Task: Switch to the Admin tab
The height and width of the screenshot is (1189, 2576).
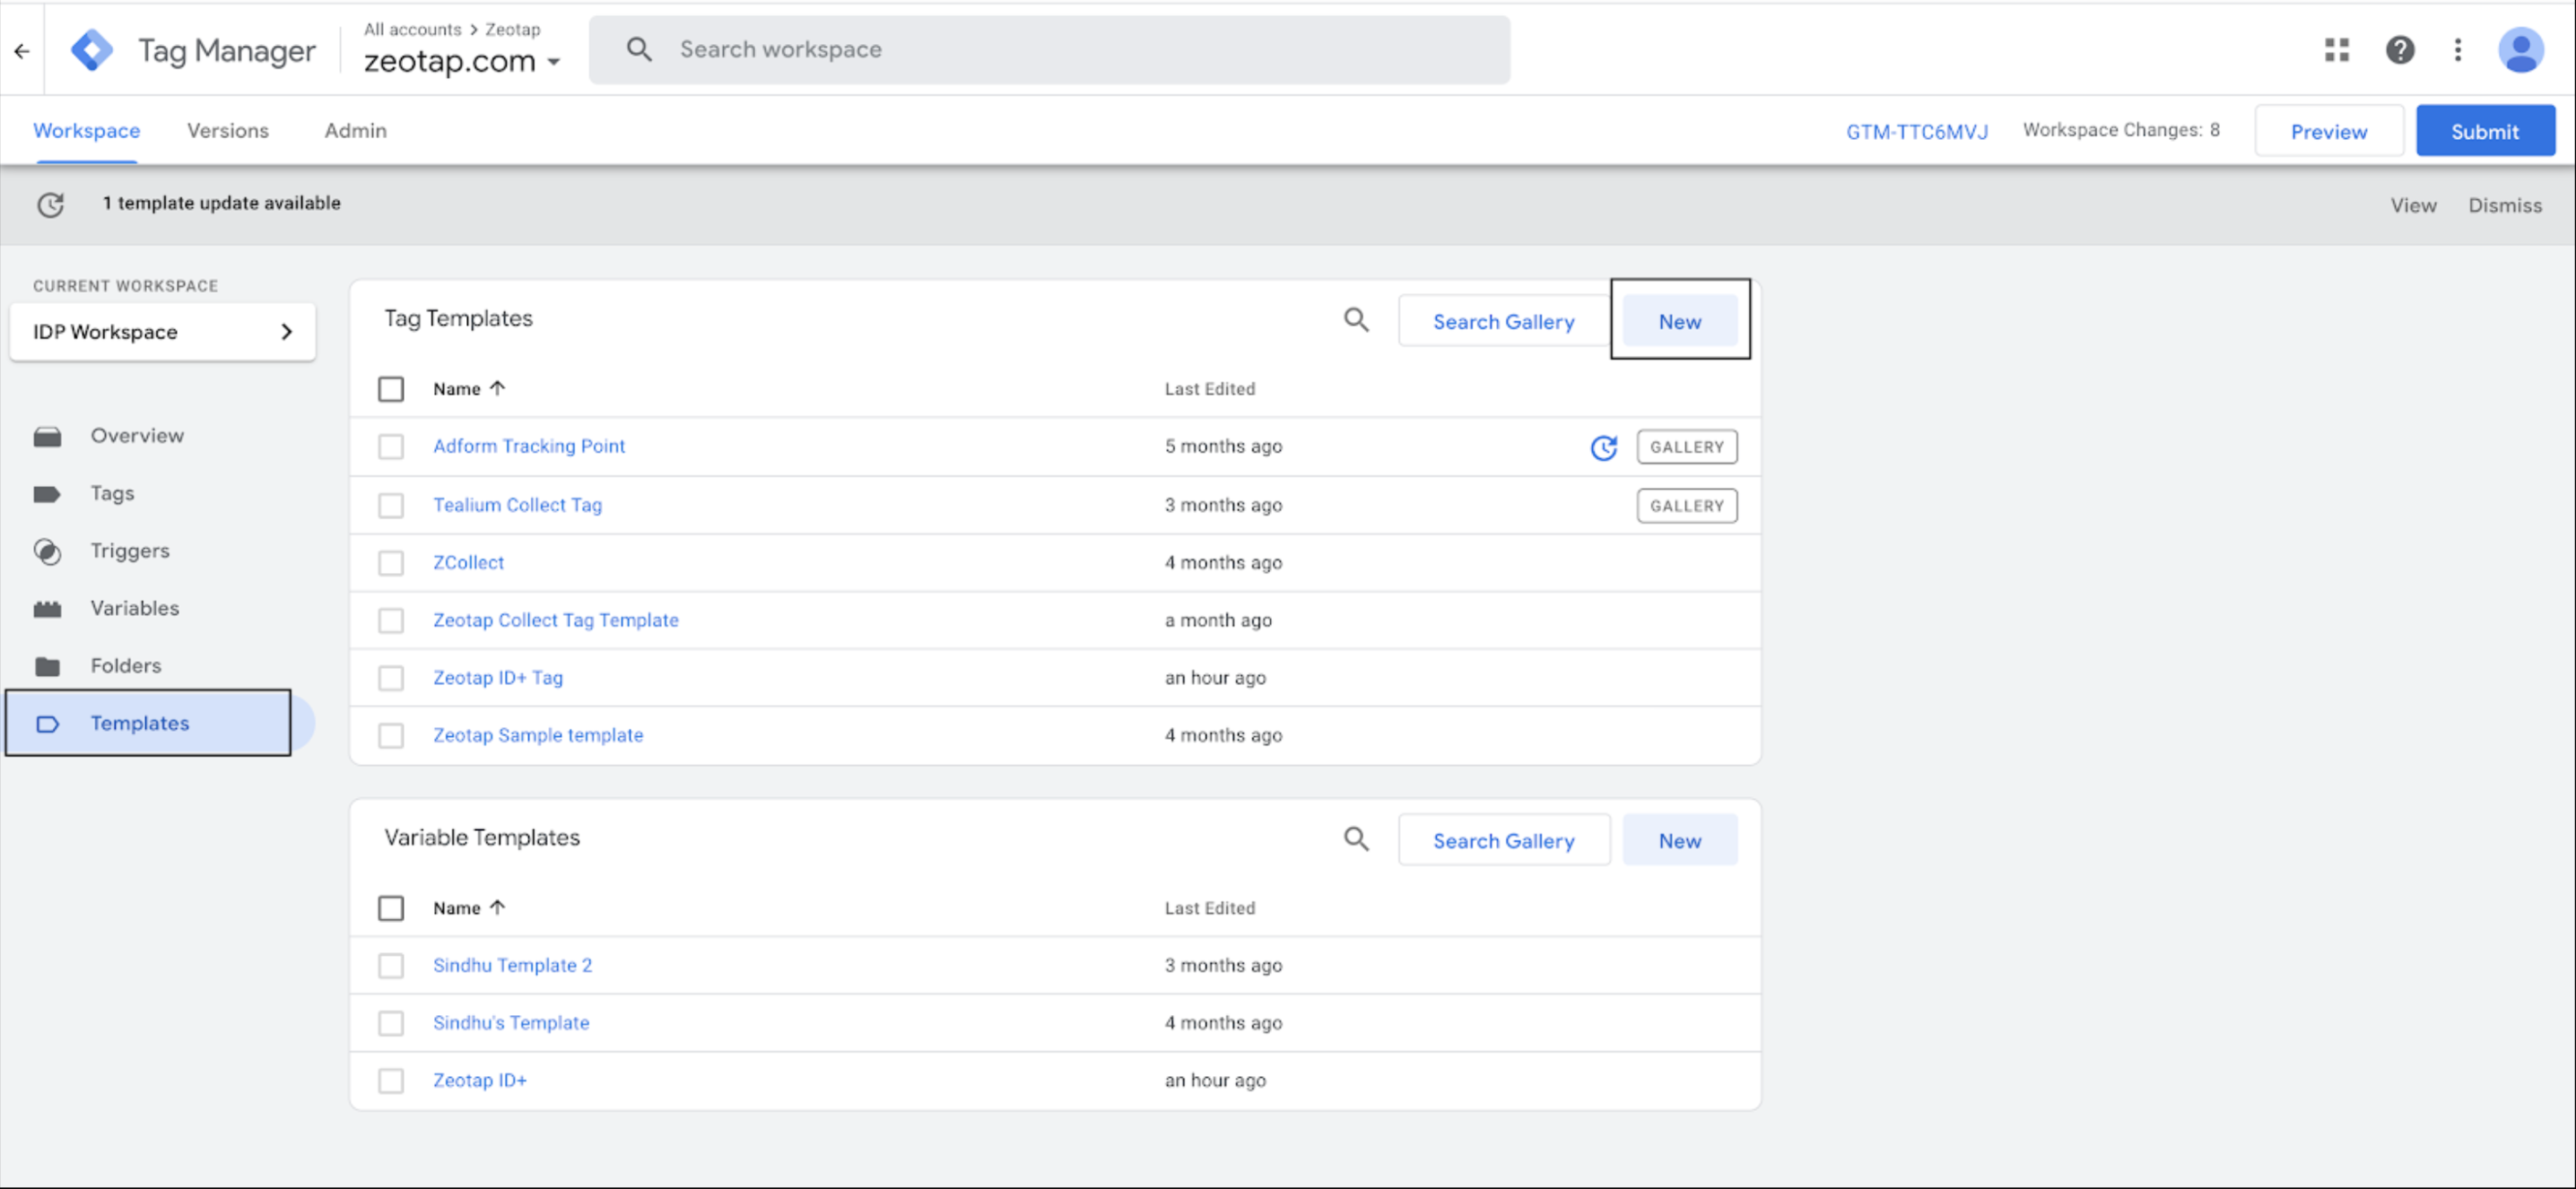Action: (x=355, y=131)
